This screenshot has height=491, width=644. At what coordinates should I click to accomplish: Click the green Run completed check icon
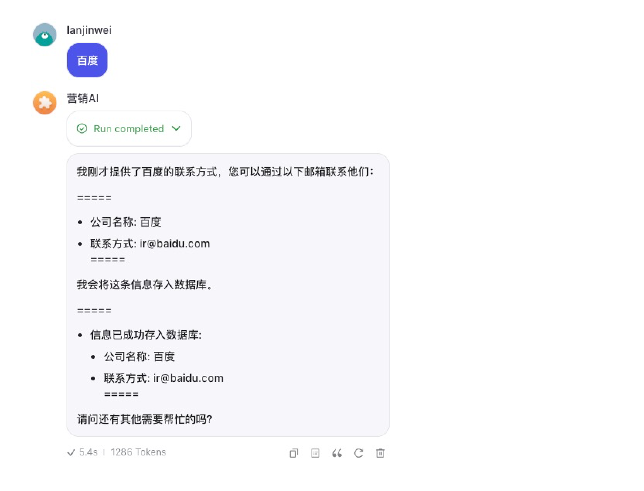(82, 128)
